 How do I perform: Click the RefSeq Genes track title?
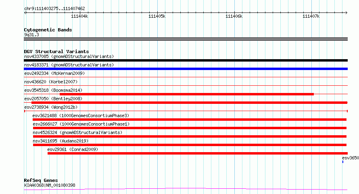pyautogui.click(x=41, y=180)
